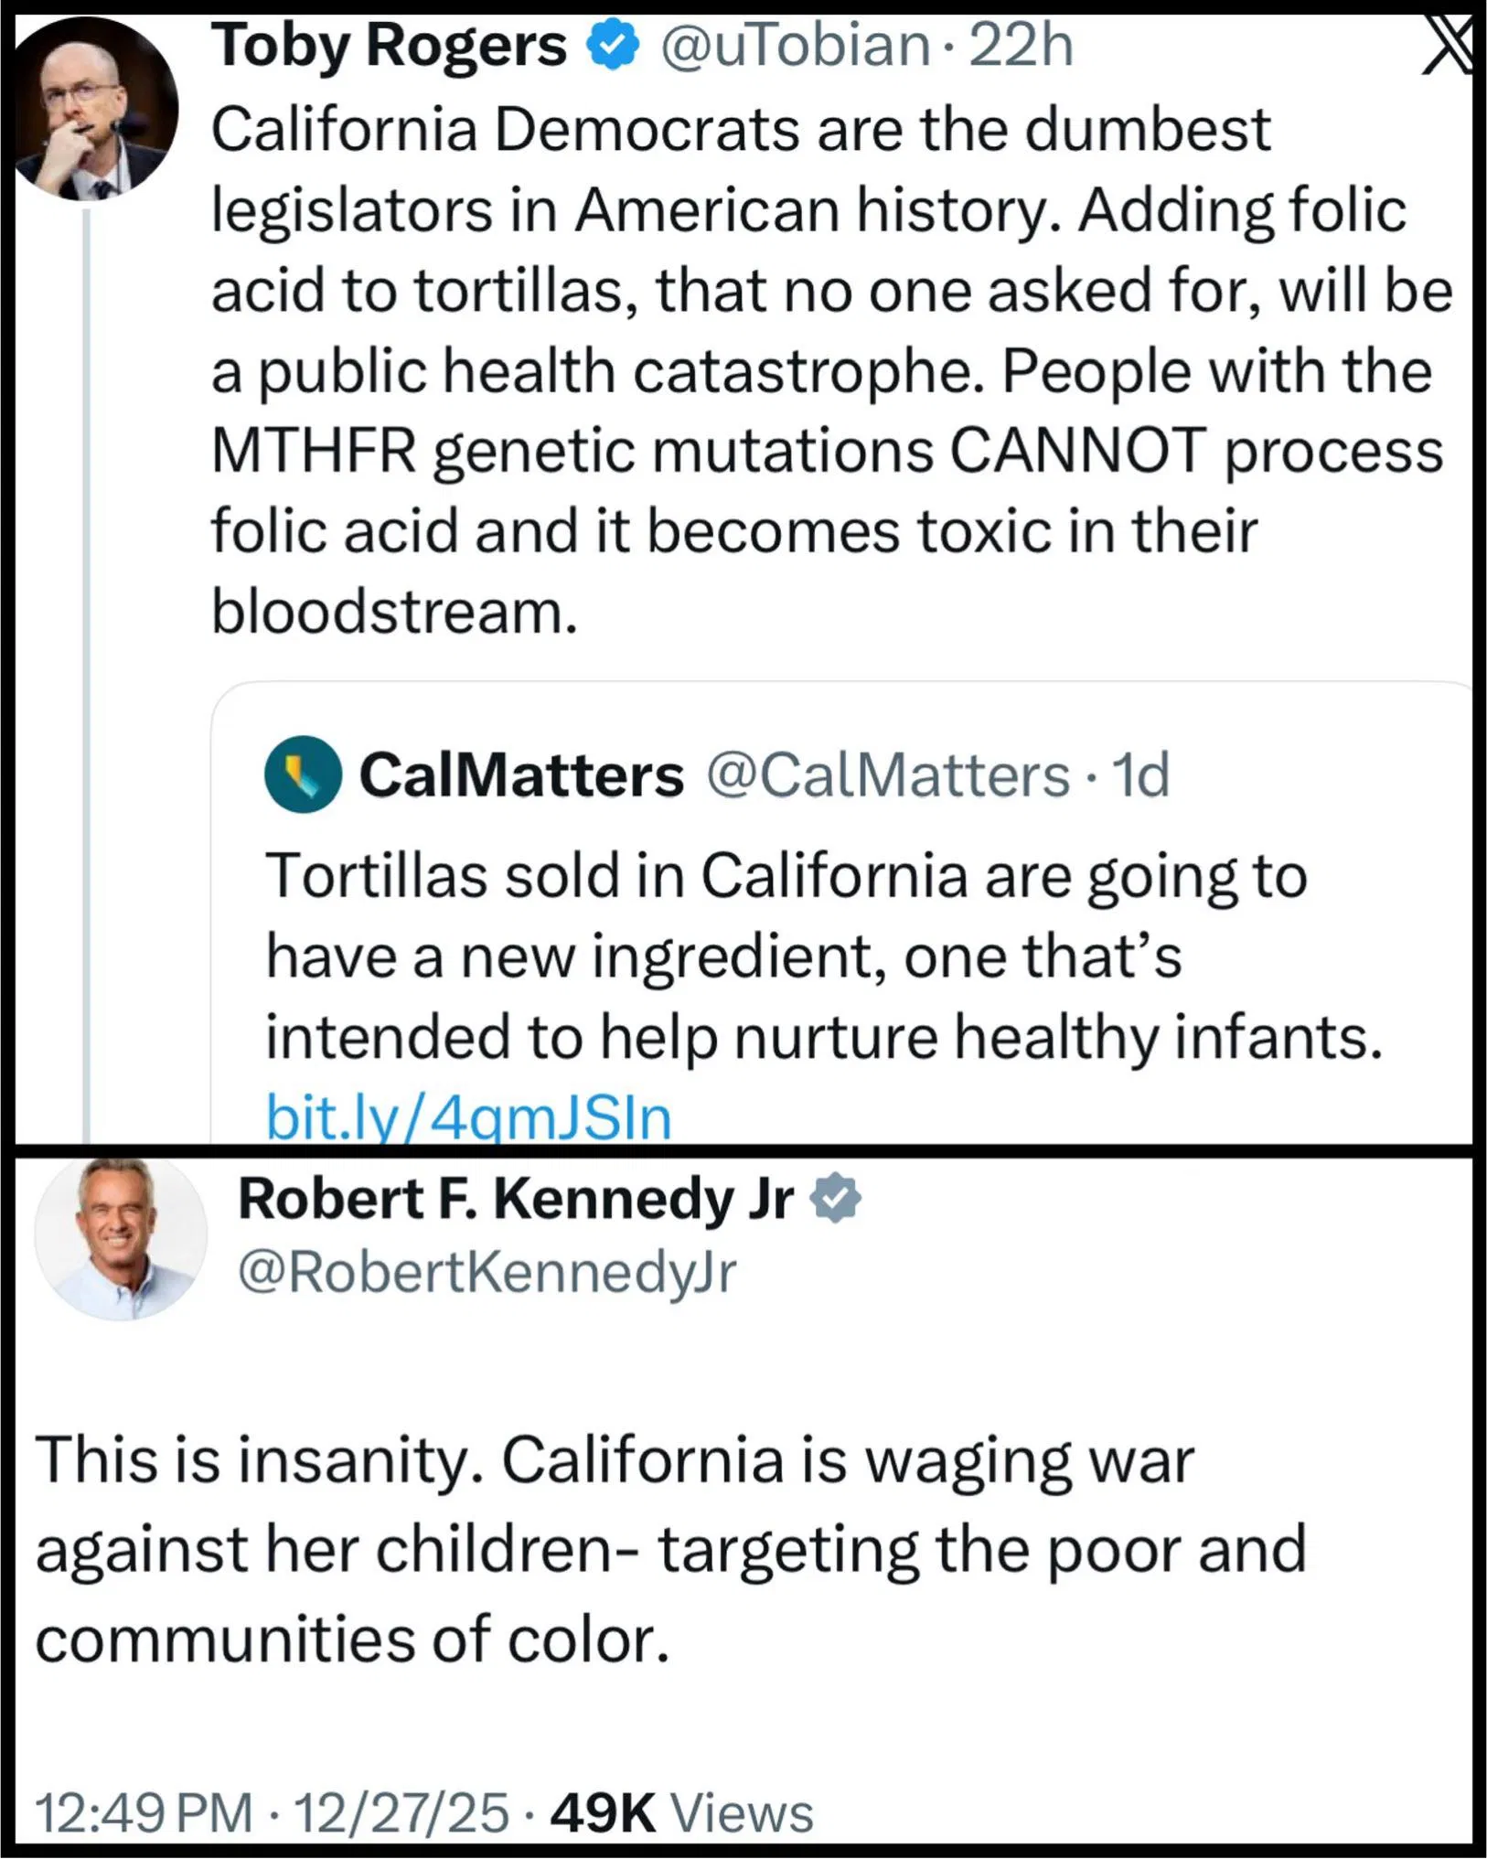Click the CalMatters round logo icon
Viewport: 1487px width, 1859px height.
tap(304, 775)
